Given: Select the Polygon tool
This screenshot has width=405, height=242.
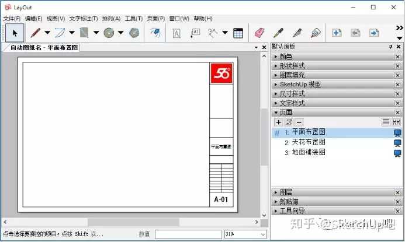Looking at the screenshot, I should tap(134, 33).
